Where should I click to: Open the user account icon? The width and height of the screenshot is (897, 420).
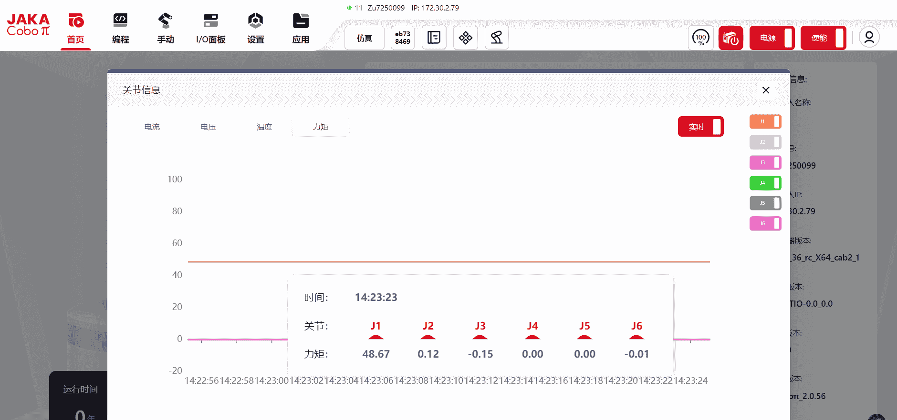pos(869,38)
